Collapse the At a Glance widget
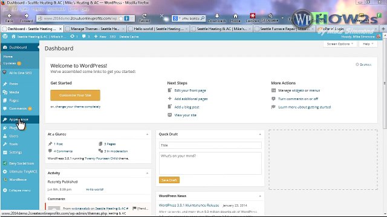 pyautogui.click(x=148, y=134)
